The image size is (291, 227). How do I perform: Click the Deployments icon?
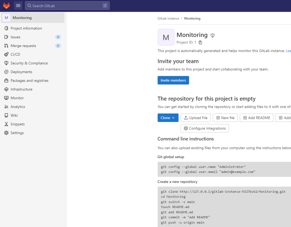pyautogui.click(x=6, y=72)
